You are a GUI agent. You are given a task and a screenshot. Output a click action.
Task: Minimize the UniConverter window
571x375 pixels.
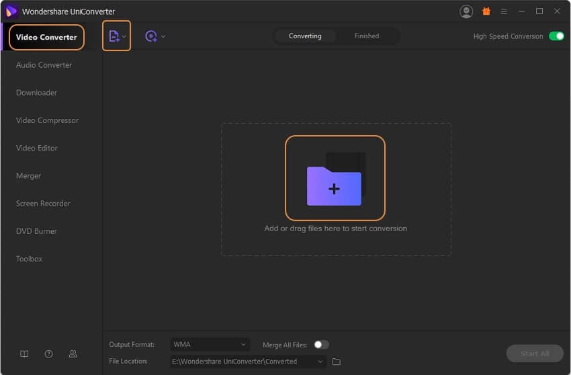521,11
